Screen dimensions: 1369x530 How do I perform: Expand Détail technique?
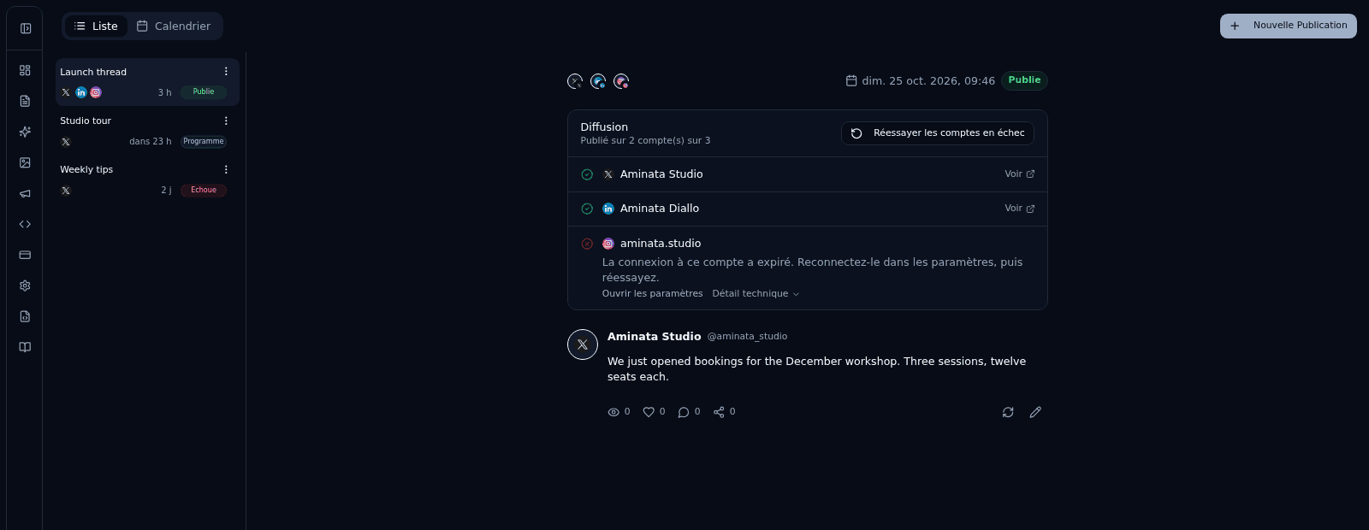tap(756, 293)
